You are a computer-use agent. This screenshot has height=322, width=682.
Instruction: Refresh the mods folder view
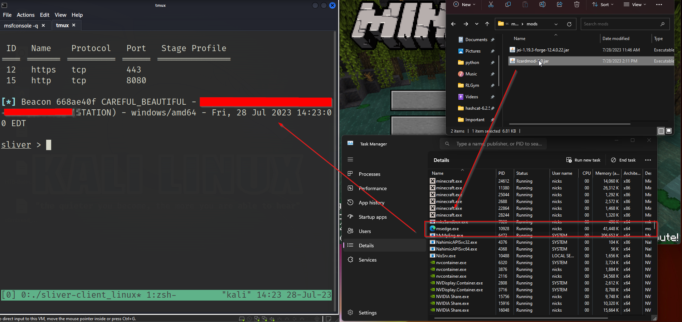pyautogui.click(x=569, y=24)
